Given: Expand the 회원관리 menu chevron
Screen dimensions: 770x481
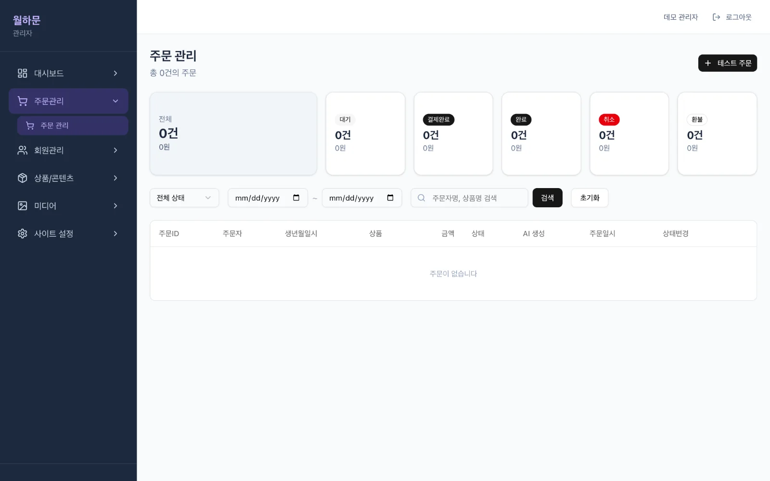Looking at the screenshot, I should click(x=115, y=150).
